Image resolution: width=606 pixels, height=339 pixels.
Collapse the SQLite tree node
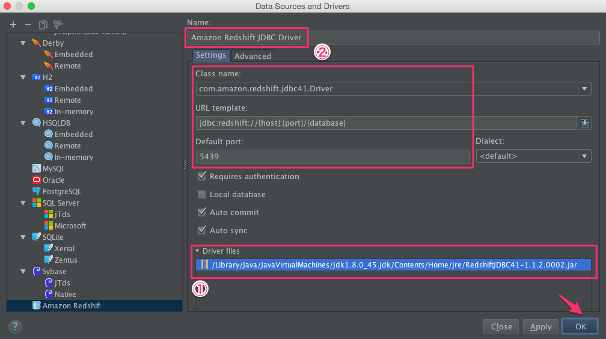click(23, 237)
